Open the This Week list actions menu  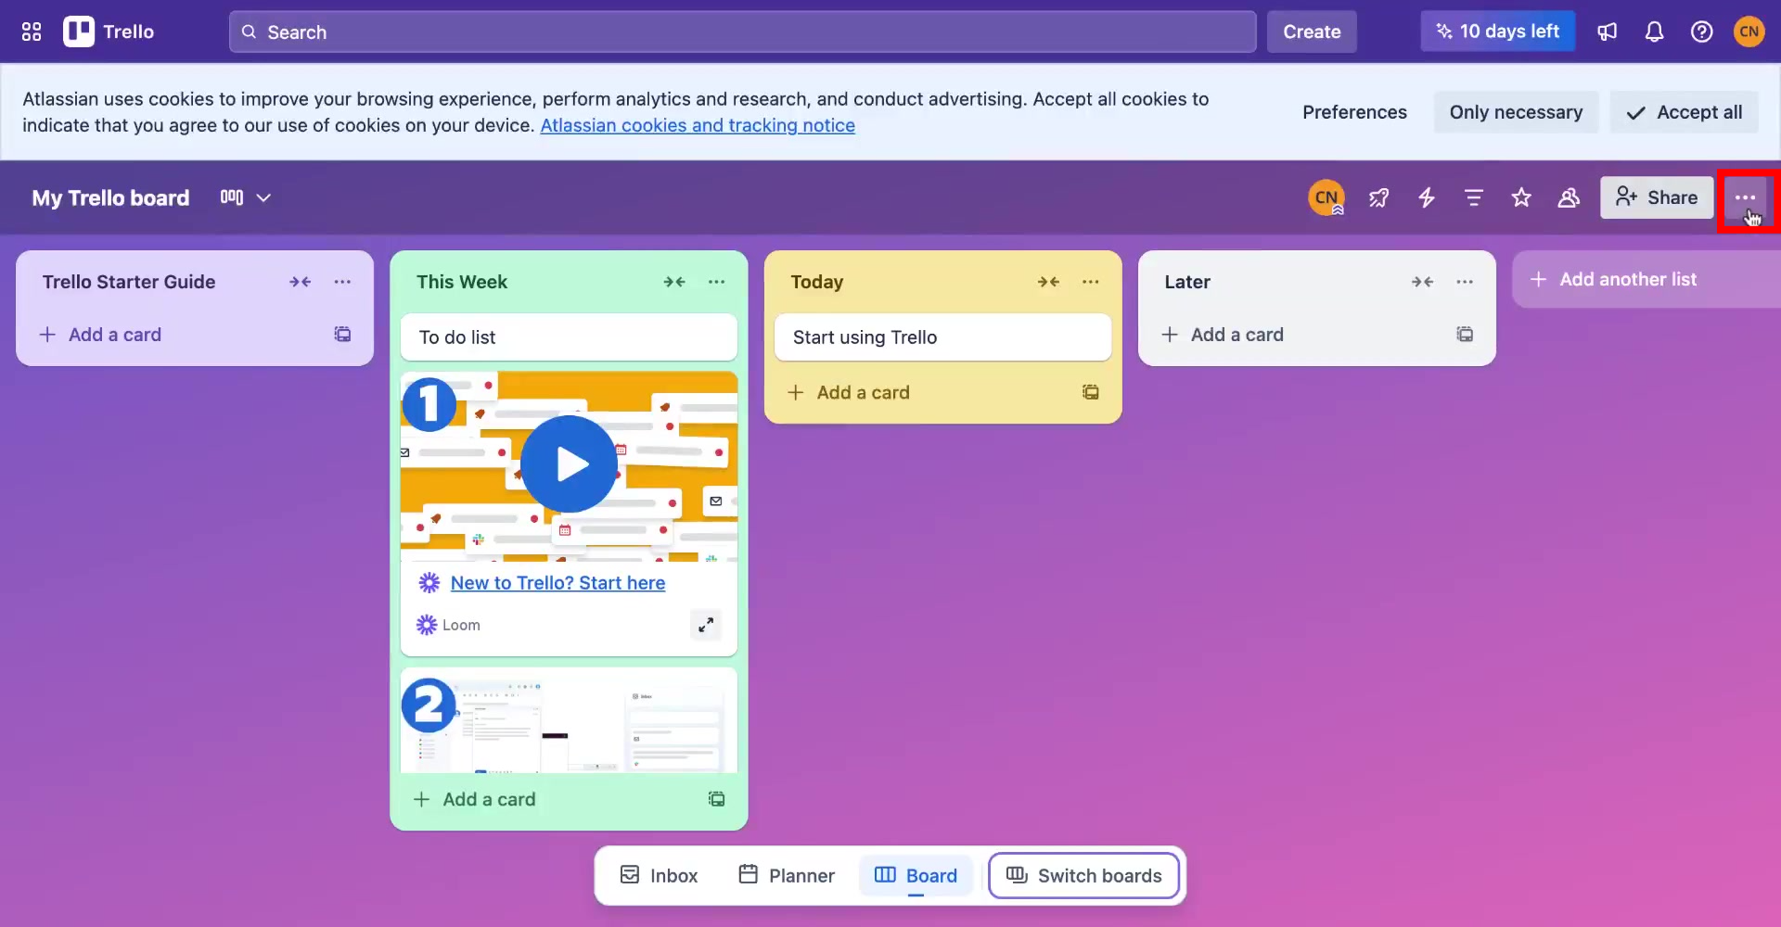716,282
